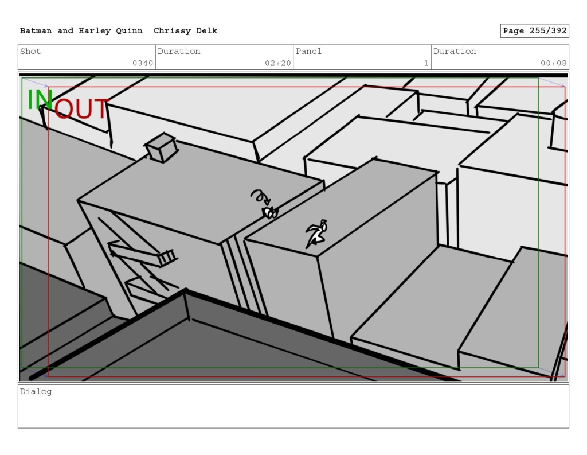587x455 pixels.
Task: Click the crouching figure with curved arrow
Action: tap(265, 204)
